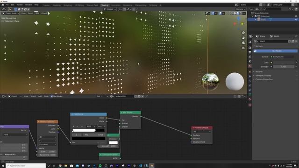This screenshot has height=168, width=299.
Task: Open the modifier wrench properties tab
Action: [x=250, y=76]
